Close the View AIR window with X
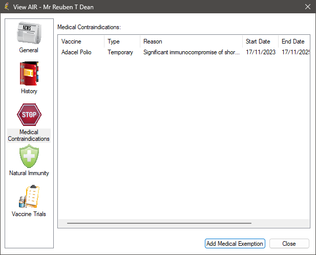 click(307, 7)
